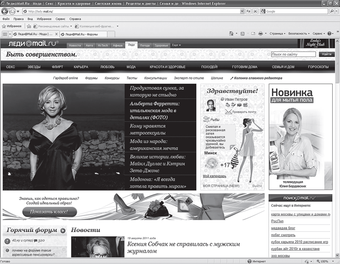Image resolution: width=340 pixels, height=264 pixels.
Task: Open the Гороскопы section link
Action: click(318, 67)
